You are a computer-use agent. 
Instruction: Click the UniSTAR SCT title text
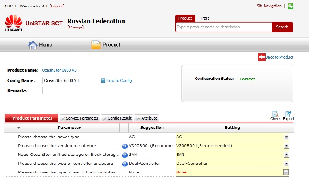click(44, 23)
